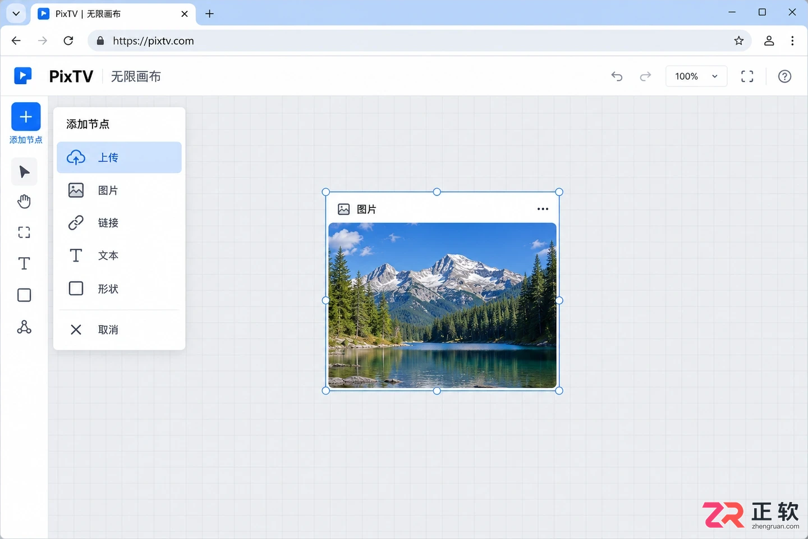The height and width of the screenshot is (539, 808).
Task: Click the 无限画布 header title
Action: [136, 76]
